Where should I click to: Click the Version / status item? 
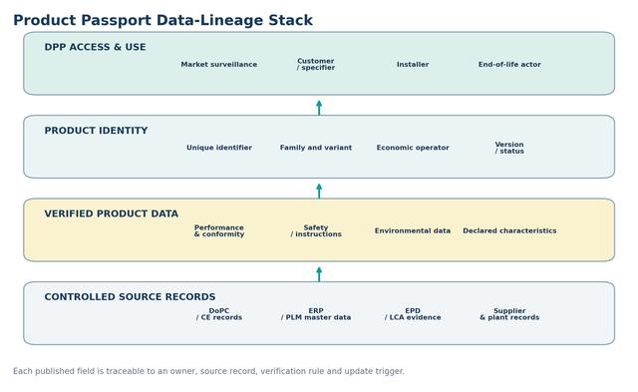[x=509, y=148]
